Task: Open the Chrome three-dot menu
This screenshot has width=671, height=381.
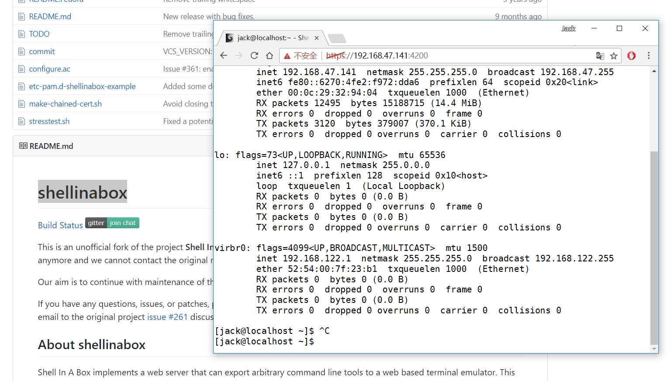Action: (x=649, y=55)
